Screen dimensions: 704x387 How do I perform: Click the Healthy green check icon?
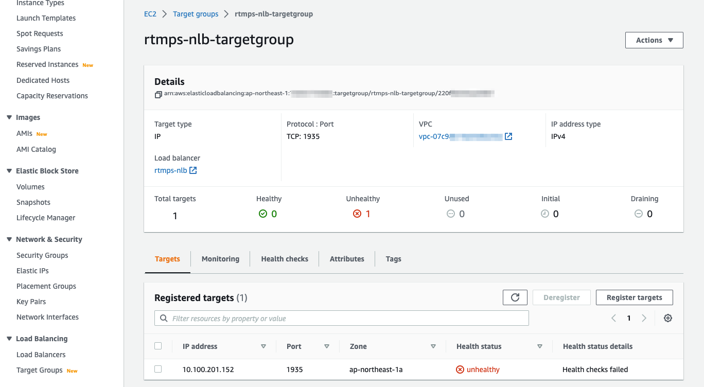coord(263,214)
